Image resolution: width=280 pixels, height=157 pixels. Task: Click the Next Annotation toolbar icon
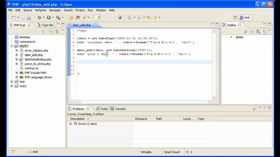(x=130, y=17)
